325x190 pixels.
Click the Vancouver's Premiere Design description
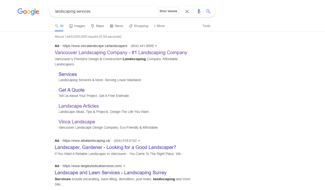[x=116, y=62]
